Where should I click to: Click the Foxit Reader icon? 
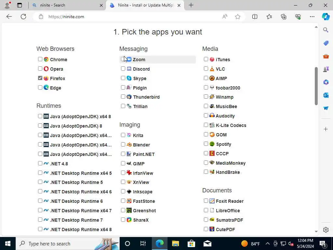point(212,201)
